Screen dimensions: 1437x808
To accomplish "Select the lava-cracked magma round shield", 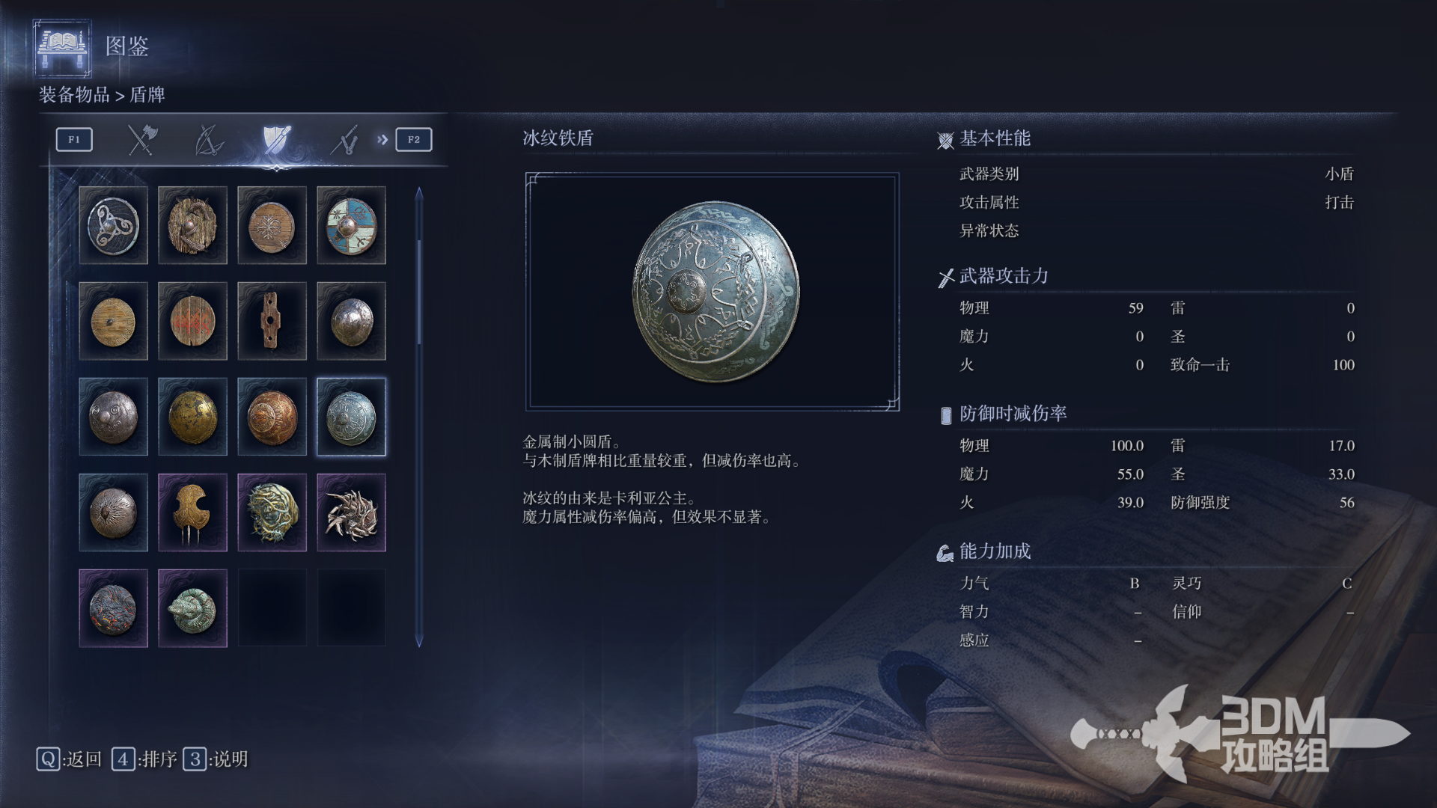I will (113, 608).
